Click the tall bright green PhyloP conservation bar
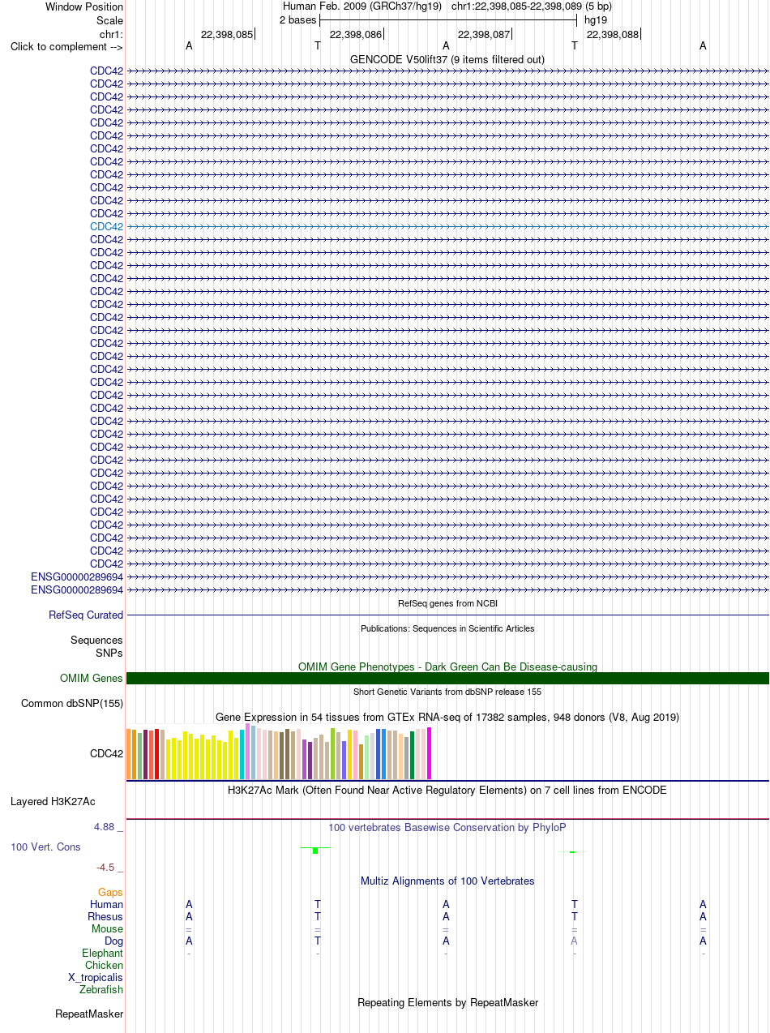Screen dimensions: 770x1033 pyautogui.click(x=315, y=851)
